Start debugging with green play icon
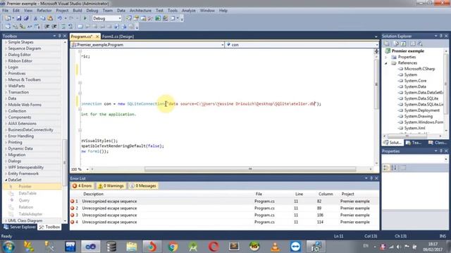The image size is (451, 253). pyautogui.click(x=85, y=18)
